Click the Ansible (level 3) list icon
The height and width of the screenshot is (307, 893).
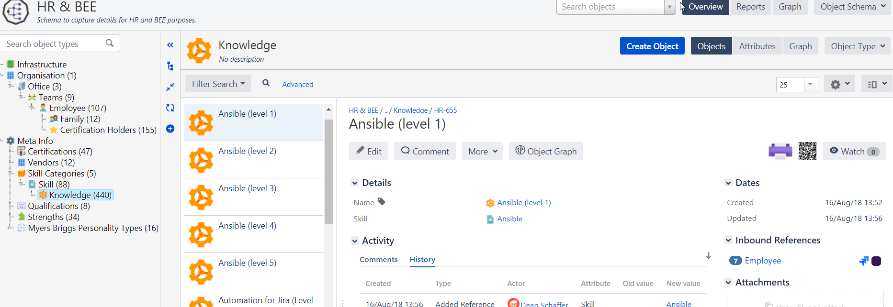[201, 197]
